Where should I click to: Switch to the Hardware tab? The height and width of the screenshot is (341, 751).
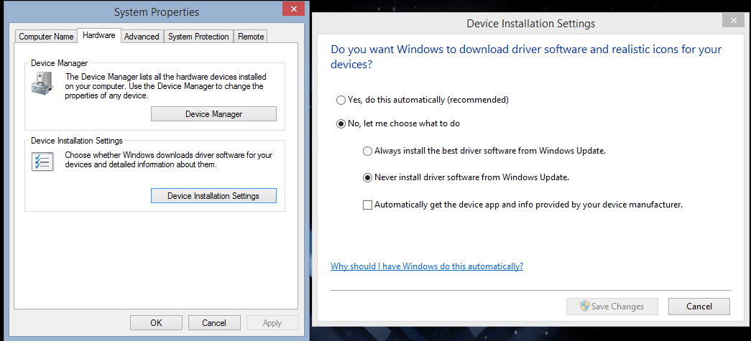(98, 35)
